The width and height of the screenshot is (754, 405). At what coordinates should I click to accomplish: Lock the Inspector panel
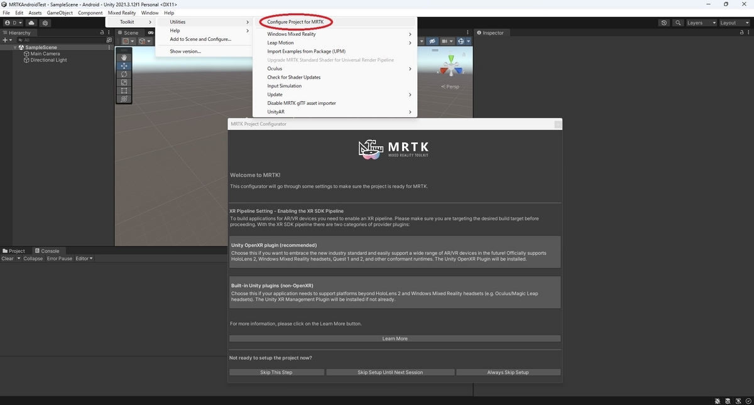(x=740, y=33)
